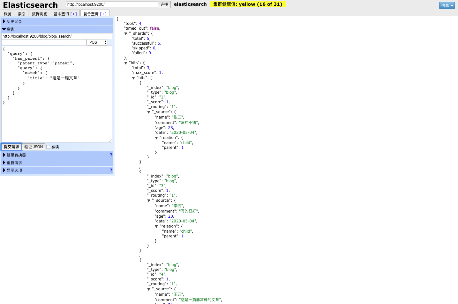The image size is (458, 304).
Task: Click the [+] next to 复合查询
Action: [103, 14]
